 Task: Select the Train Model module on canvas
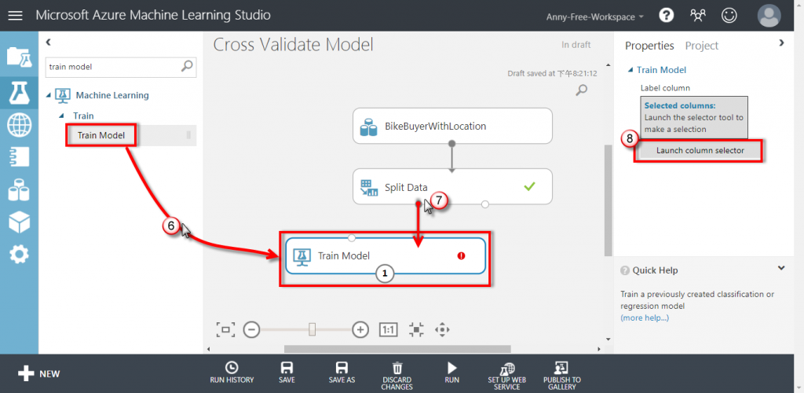coord(385,255)
